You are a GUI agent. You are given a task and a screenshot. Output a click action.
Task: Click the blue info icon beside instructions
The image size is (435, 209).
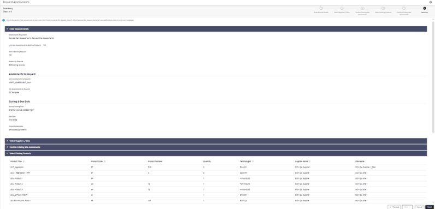pyautogui.click(x=4, y=20)
